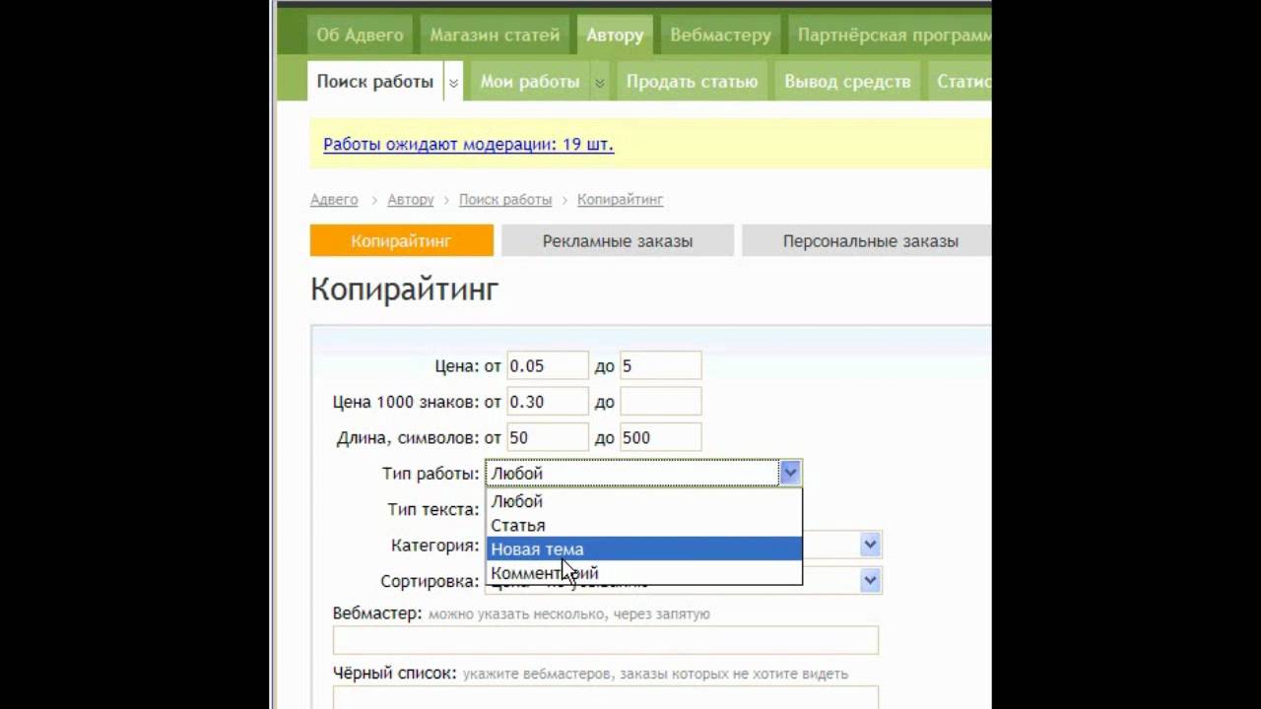The image size is (1261, 709).
Task: Go to Адвего breadcrumb link
Action: point(334,199)
